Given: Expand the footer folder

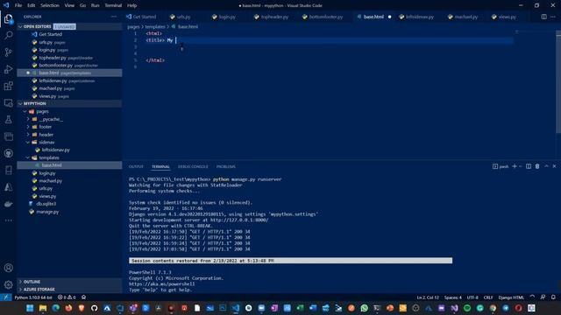Looking at the screenshot, I should point(28,127).
